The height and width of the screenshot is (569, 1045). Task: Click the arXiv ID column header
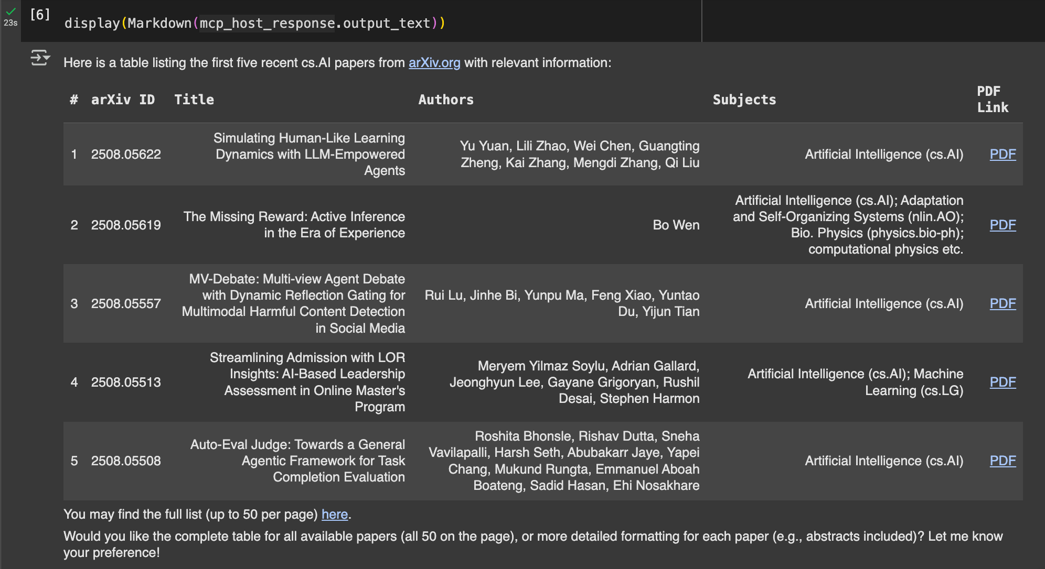point(123,100)
